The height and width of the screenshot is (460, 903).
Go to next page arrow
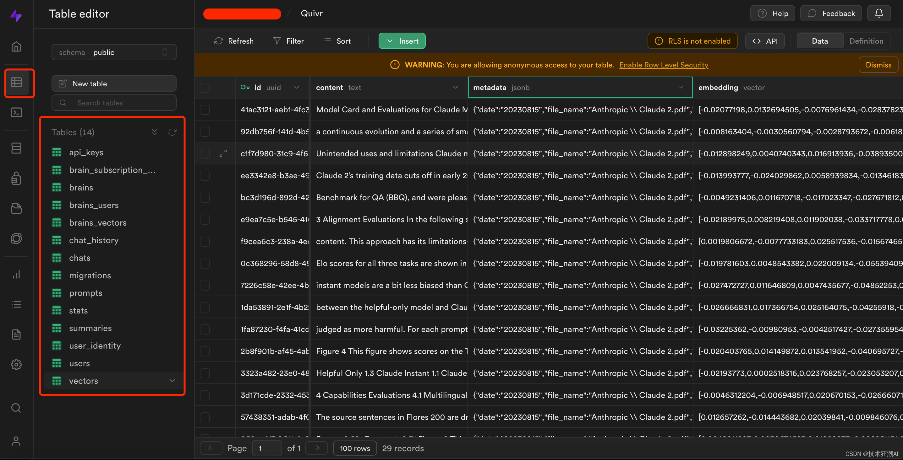pyautogui.click(x=316, y=448)
